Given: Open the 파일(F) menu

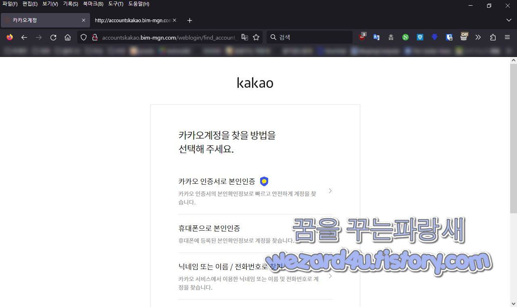Looking at the screenshot, I should [x=10, y=4].
